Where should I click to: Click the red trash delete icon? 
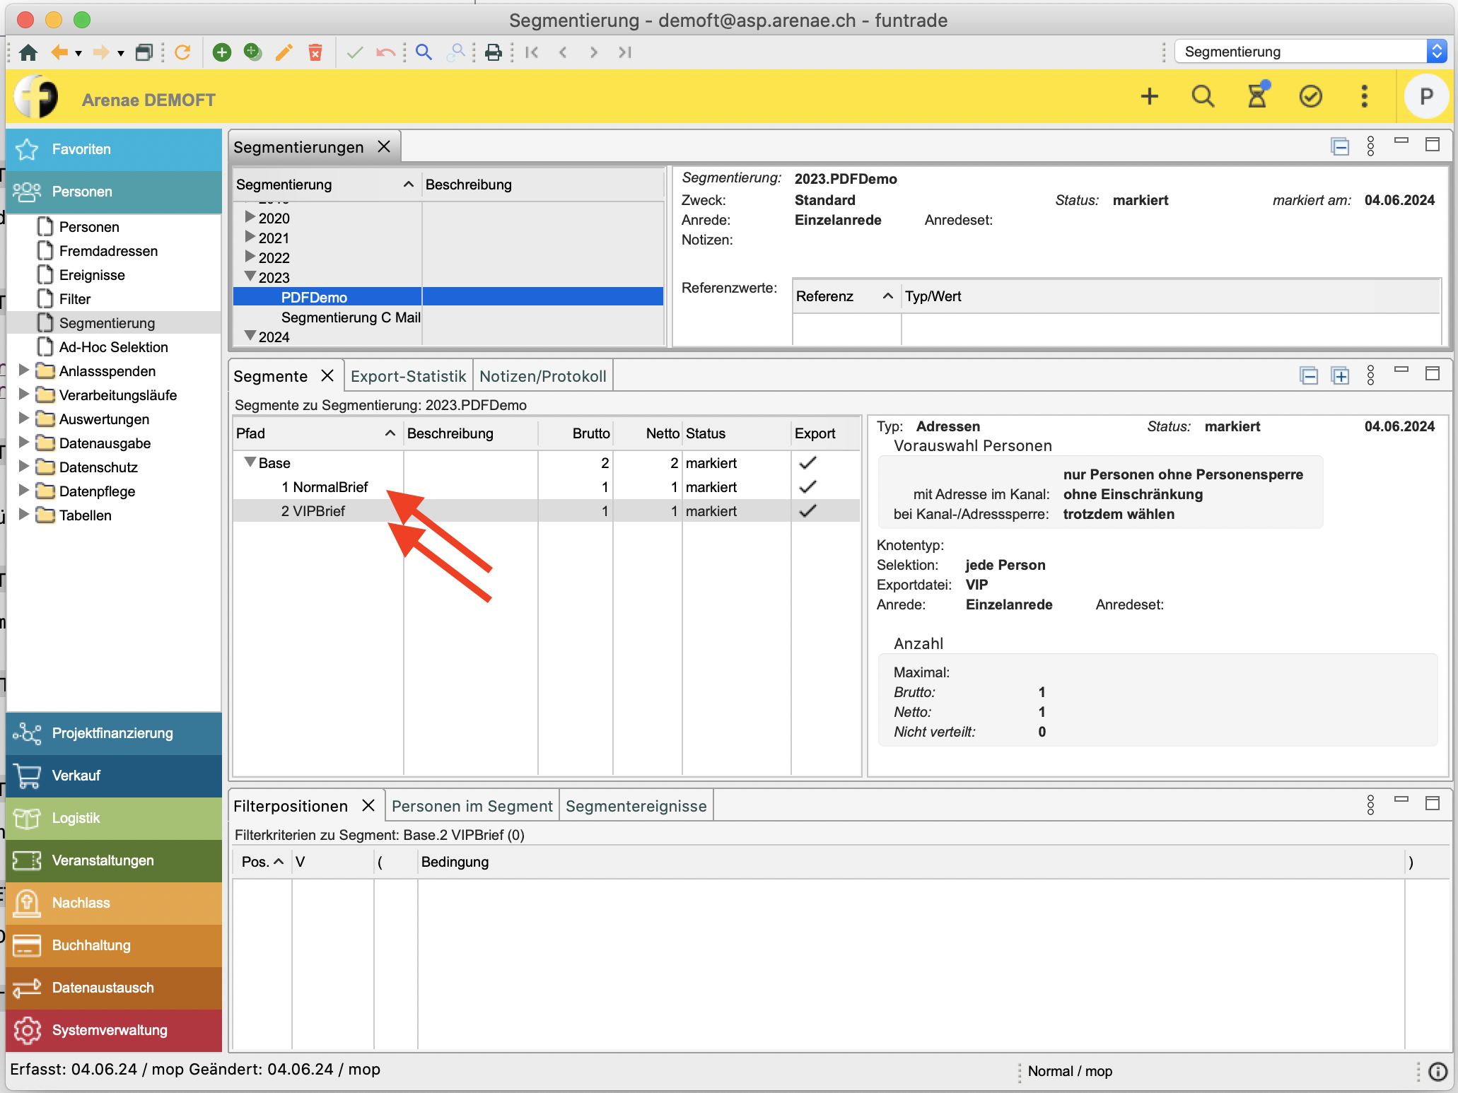[x=315, y=52]
